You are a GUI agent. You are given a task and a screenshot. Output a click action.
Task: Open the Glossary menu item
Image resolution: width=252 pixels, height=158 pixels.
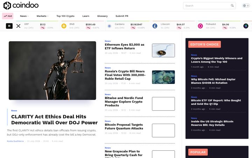(x=102, y=16)
